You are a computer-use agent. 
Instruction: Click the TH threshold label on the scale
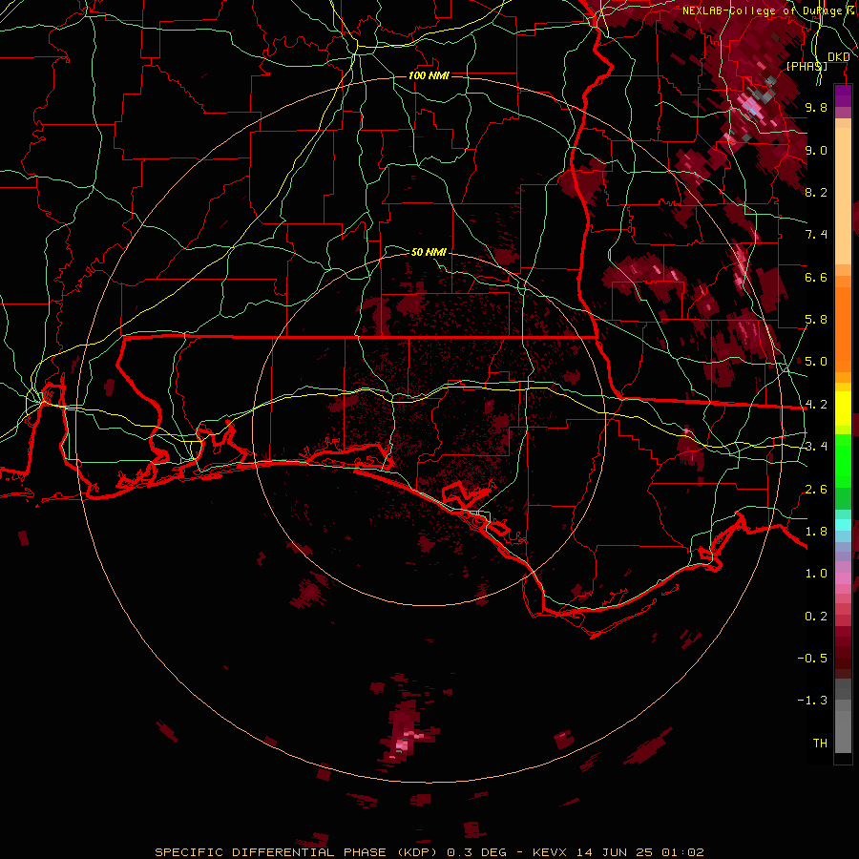click(x=820, y=744)
